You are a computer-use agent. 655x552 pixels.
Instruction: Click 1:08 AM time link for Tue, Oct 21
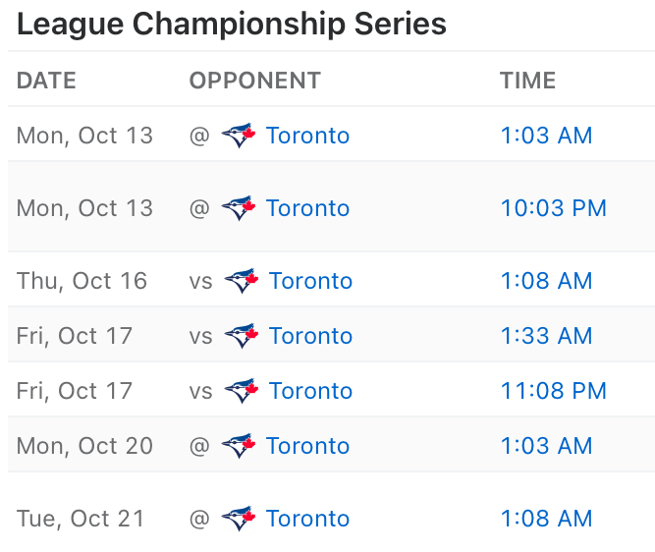coord(546,519)
